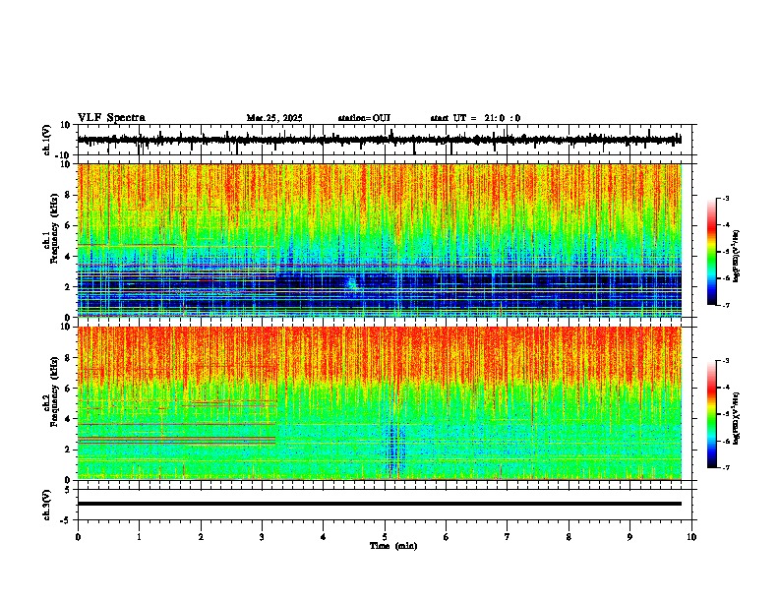This screenshot has width=779, height=602.
Task: Click the time axis tick label "4"
Action: coord(324,537)
